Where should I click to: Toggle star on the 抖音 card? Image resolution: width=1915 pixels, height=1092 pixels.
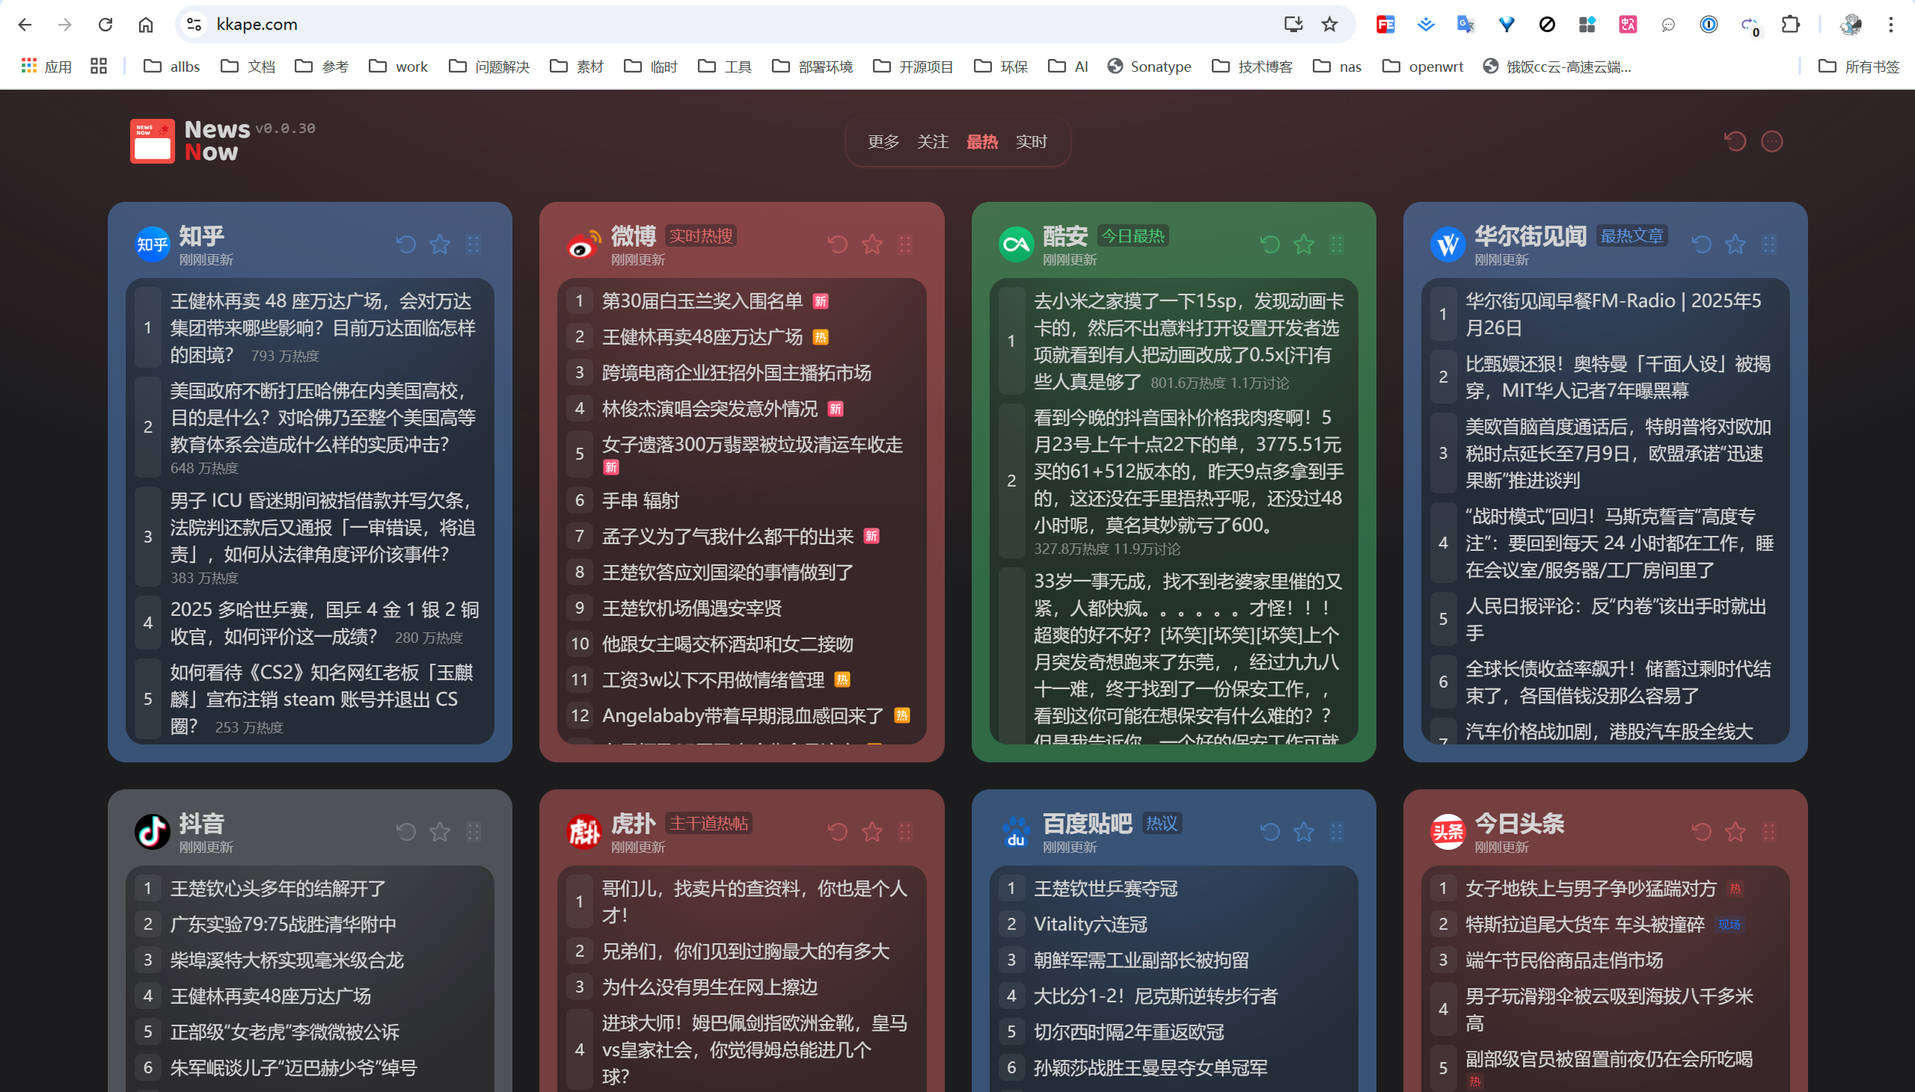[x=440, y=832]
